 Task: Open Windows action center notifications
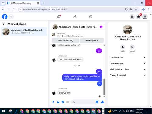tap(147, 111)
